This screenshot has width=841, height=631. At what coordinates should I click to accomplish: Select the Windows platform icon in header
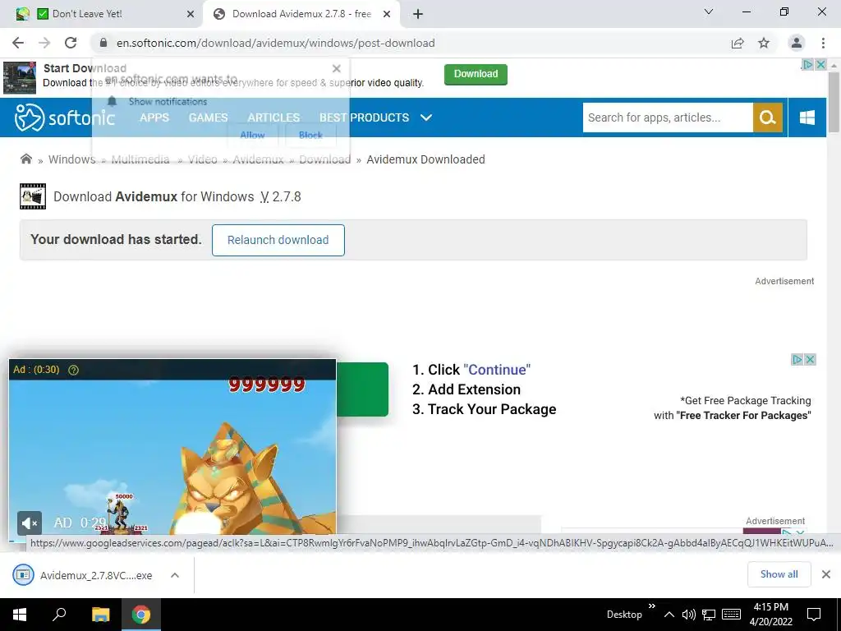pyautogui.click(x=807, y=117)
